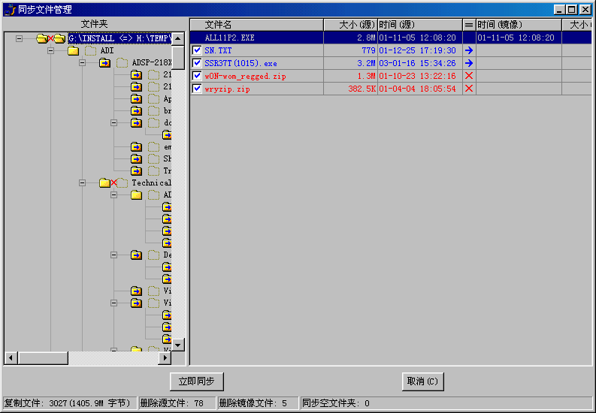Screen dimensions: 596x413
Task: Collapse the ADSP-218X tree node
Action: tap(82, 63)
